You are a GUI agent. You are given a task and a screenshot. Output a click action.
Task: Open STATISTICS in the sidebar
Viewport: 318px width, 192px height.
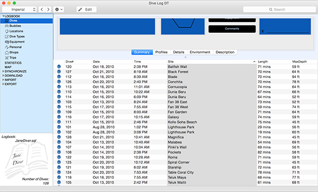[13, 63]
